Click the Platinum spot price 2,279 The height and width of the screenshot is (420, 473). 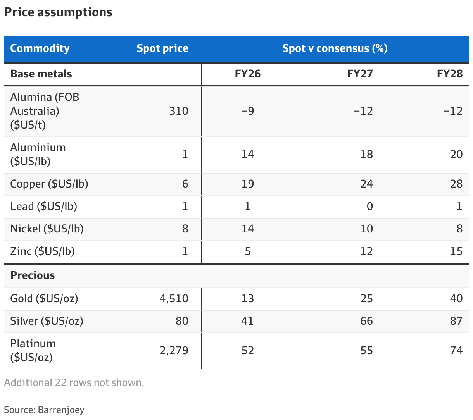pos(174,350)
